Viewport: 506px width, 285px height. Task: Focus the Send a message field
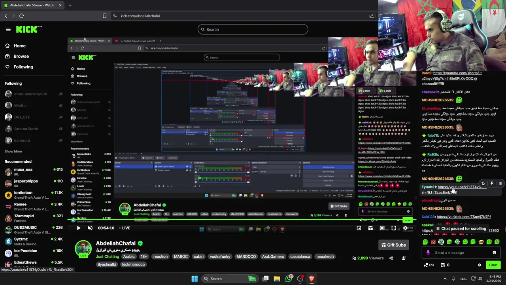point(461,253)
